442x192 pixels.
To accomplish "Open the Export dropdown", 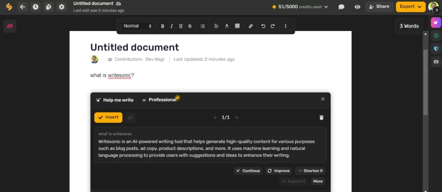I will 411,7.
